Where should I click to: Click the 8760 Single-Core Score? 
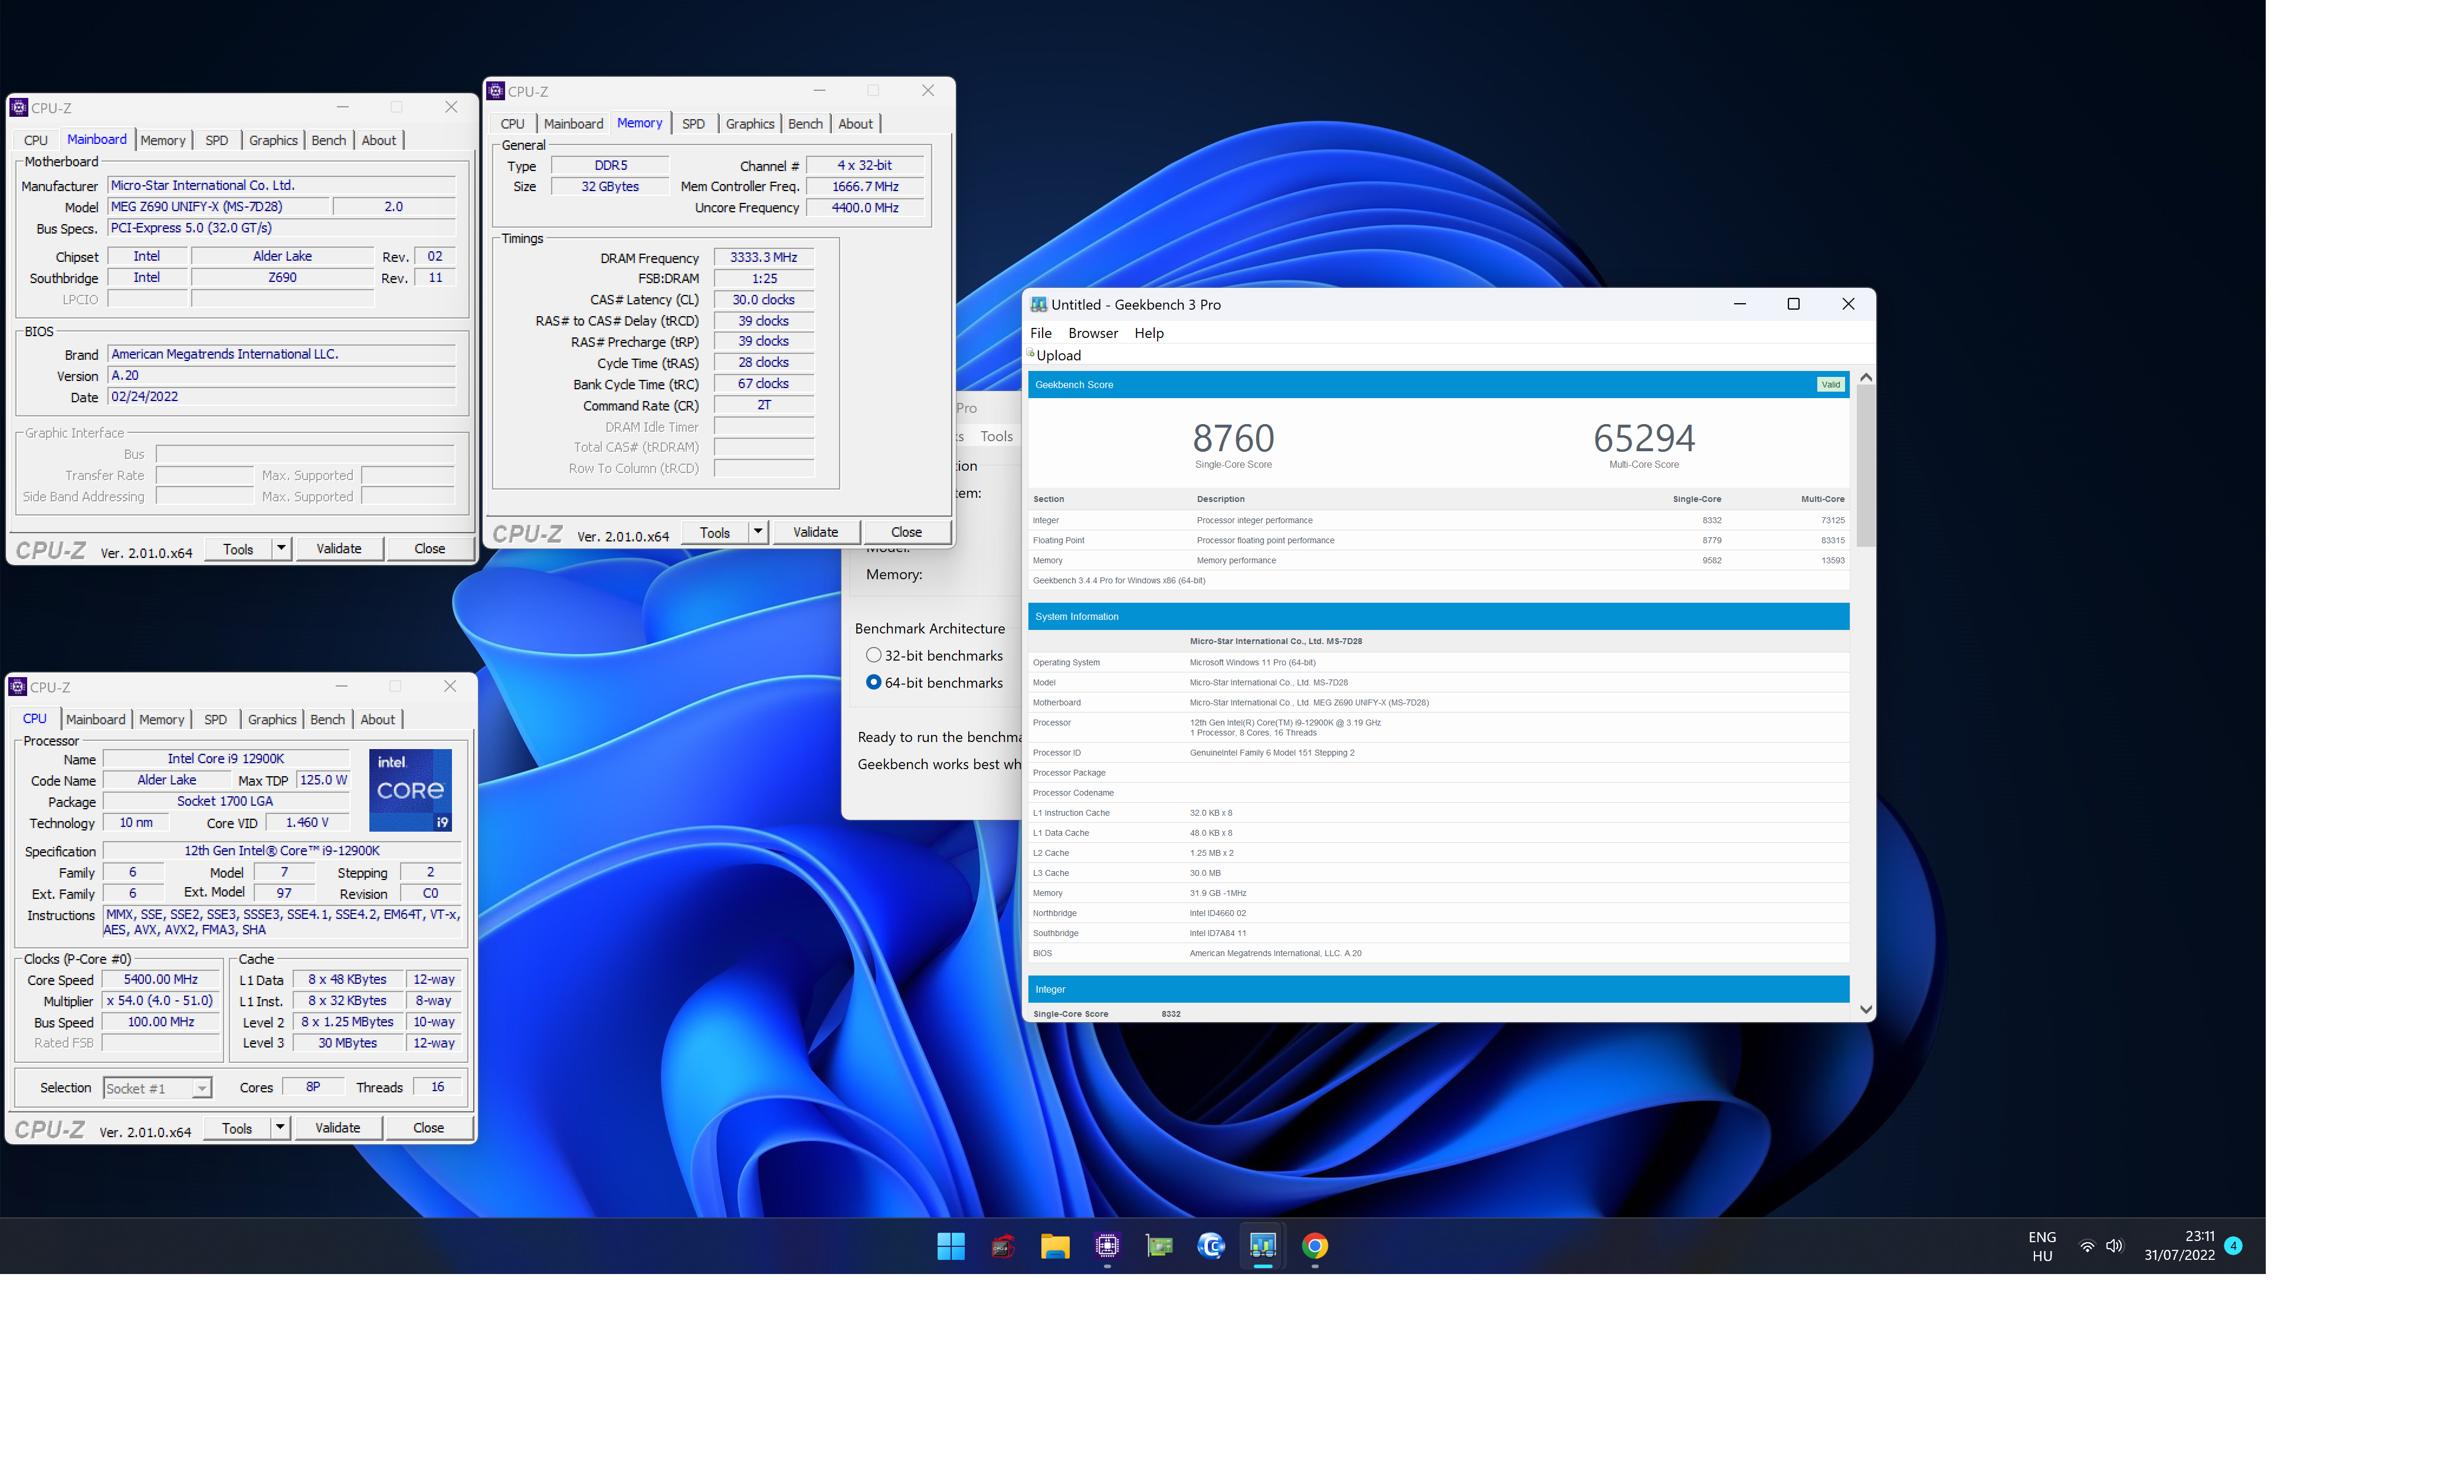tap(1233, 439)
